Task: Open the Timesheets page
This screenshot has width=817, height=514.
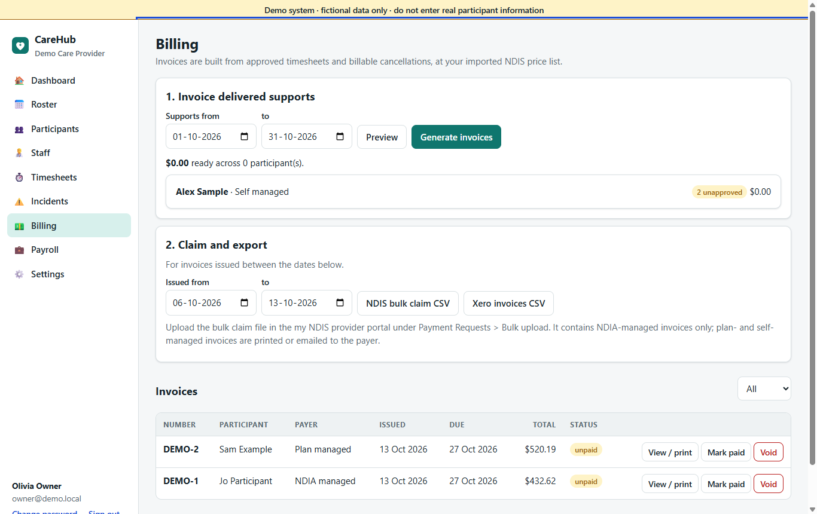Action: coord(69,178)
